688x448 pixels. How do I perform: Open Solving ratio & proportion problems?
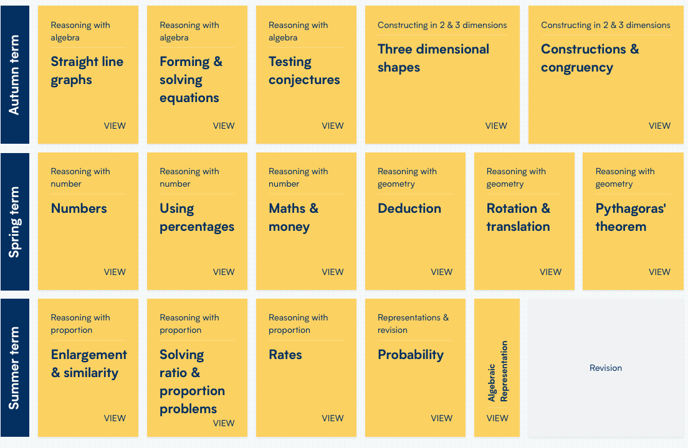click(x=197, y=367)
